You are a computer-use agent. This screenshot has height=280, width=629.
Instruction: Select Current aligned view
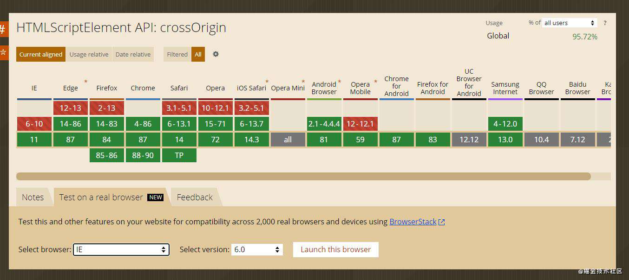point(41,54)
